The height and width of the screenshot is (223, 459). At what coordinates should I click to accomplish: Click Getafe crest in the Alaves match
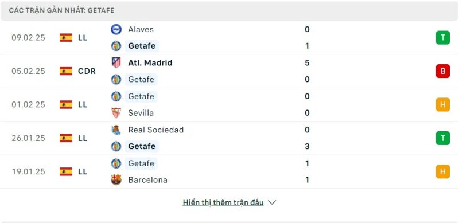[x=116, y=46]
